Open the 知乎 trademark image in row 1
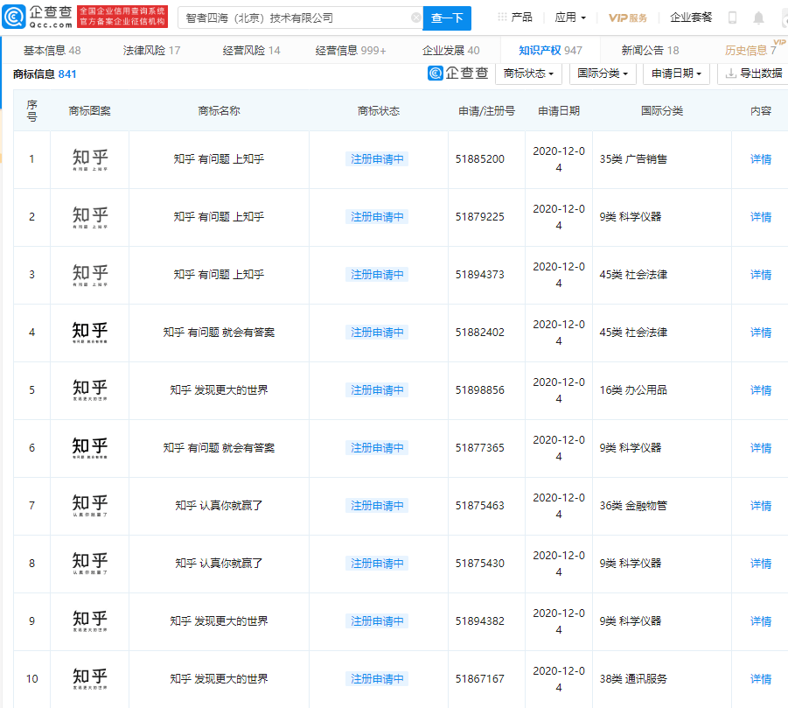Viewport: 788px width, 708px height. (90, 159)
